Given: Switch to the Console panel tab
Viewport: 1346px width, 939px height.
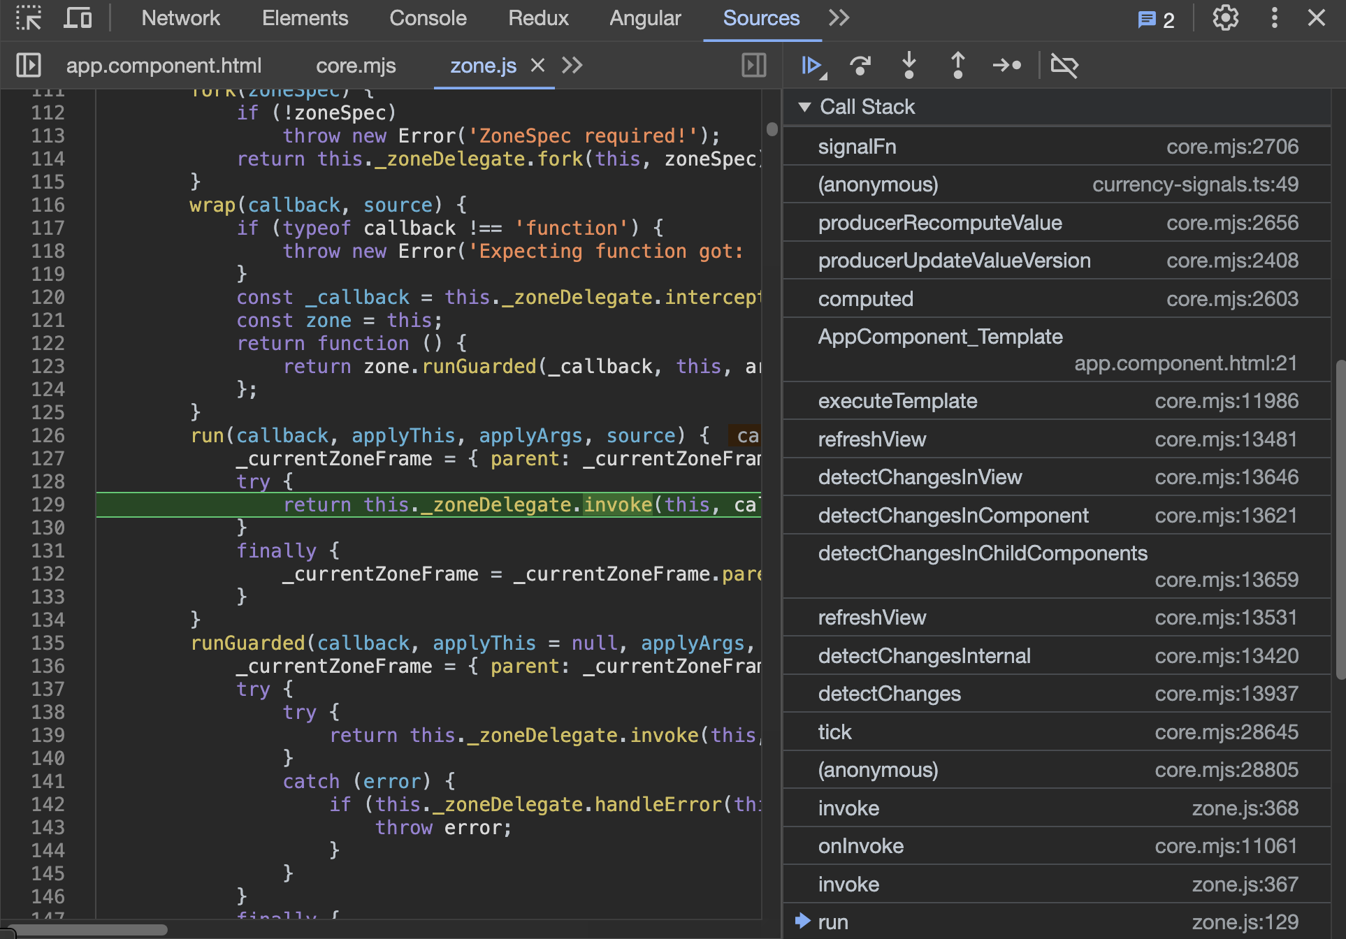Looking at the screenshot, I should point(428,18).
